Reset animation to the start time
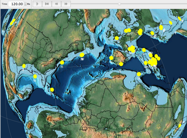Viewport: 187px width, 138px height. click(x=47, y=4)
